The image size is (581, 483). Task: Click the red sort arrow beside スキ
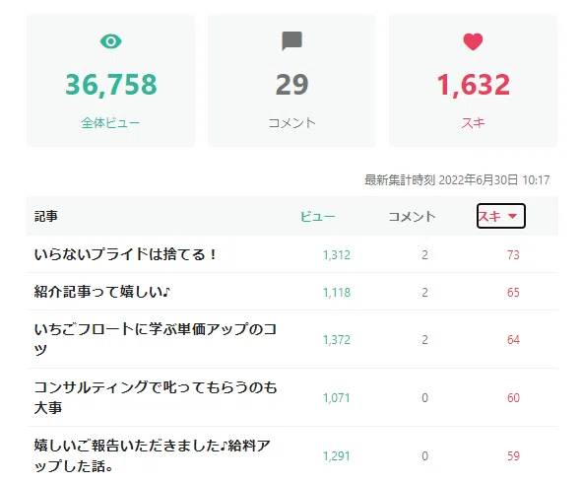pos(512,216)
